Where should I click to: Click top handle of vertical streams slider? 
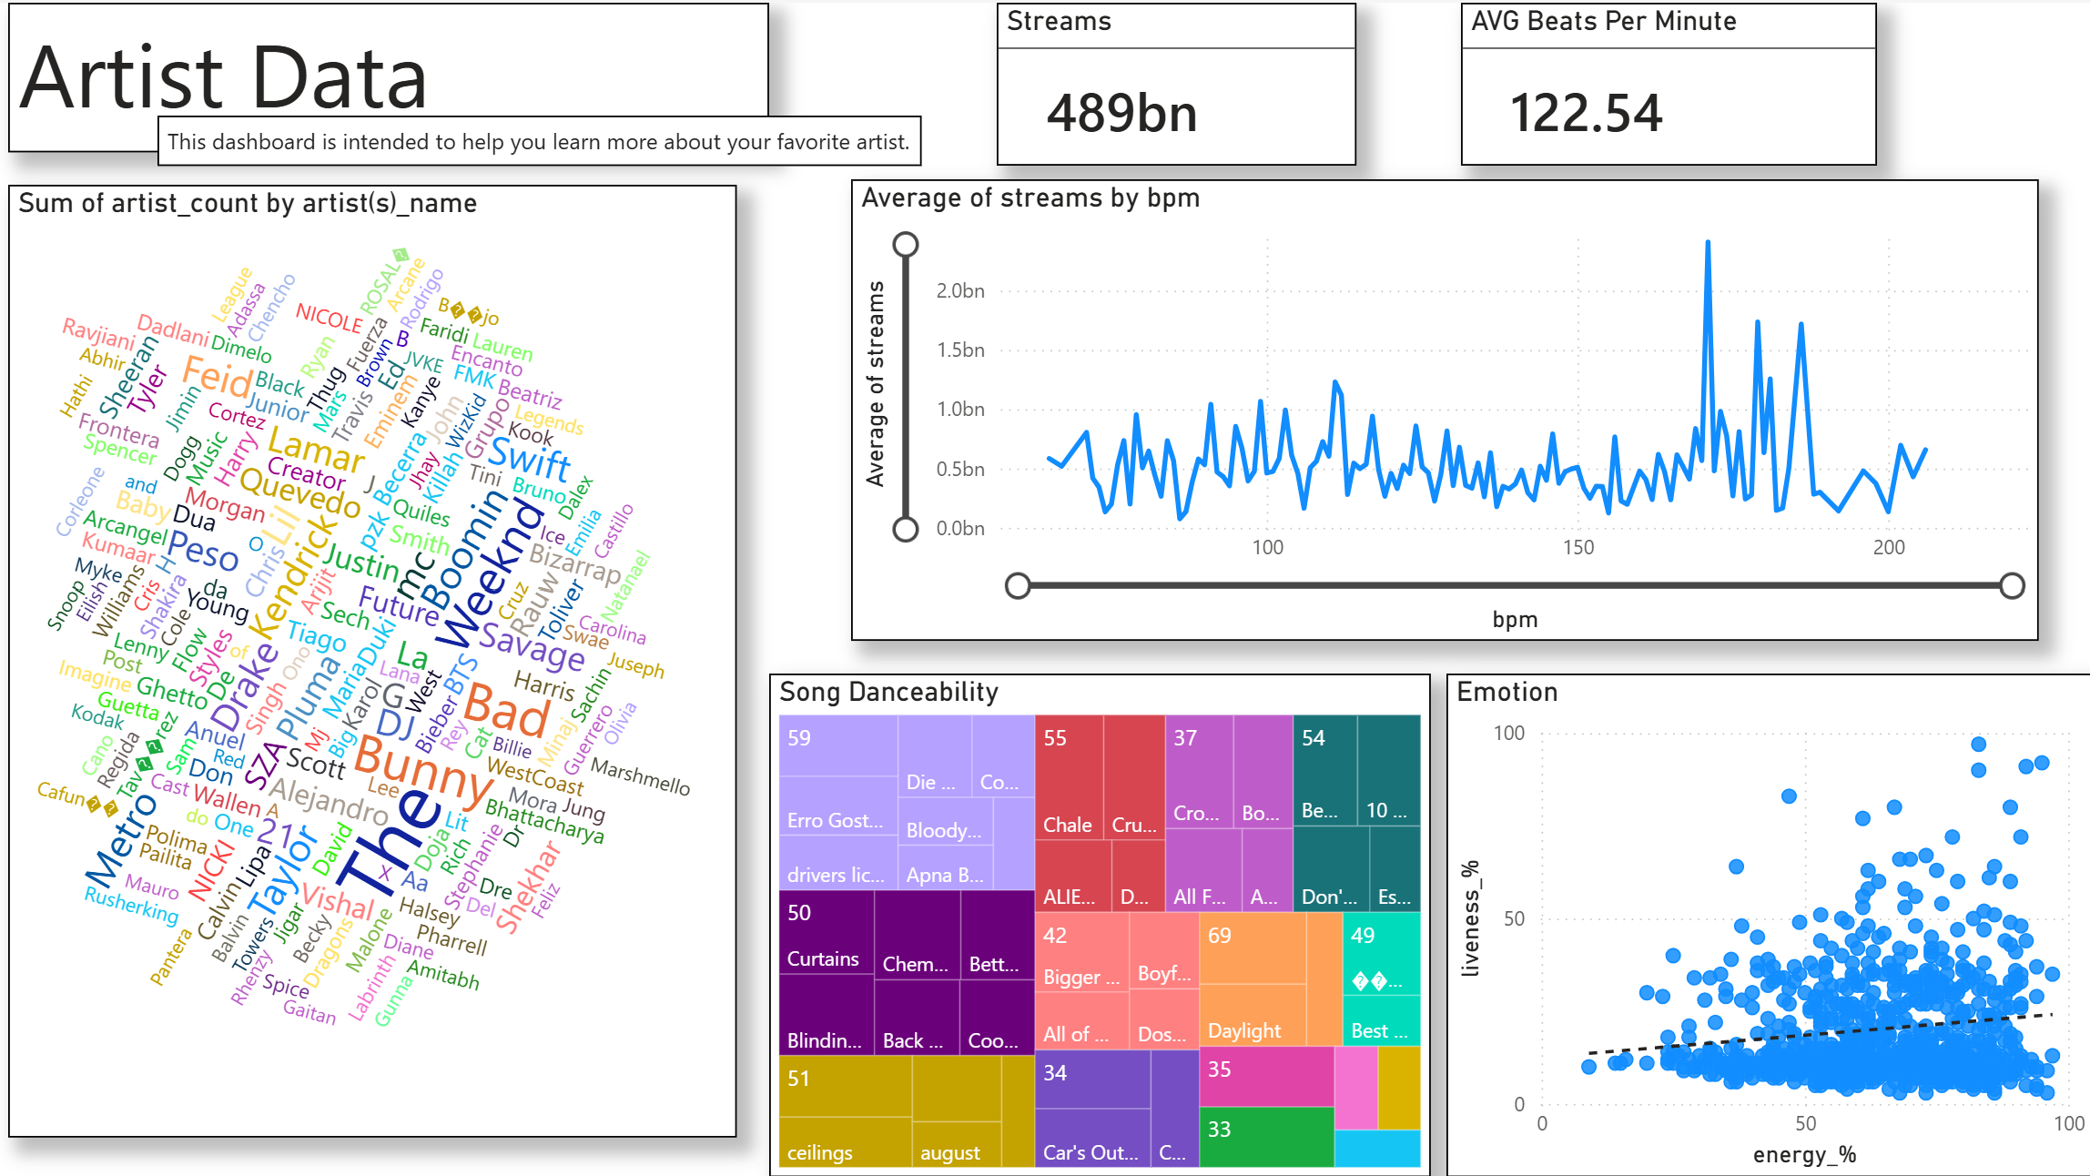(x=905, y=244)
